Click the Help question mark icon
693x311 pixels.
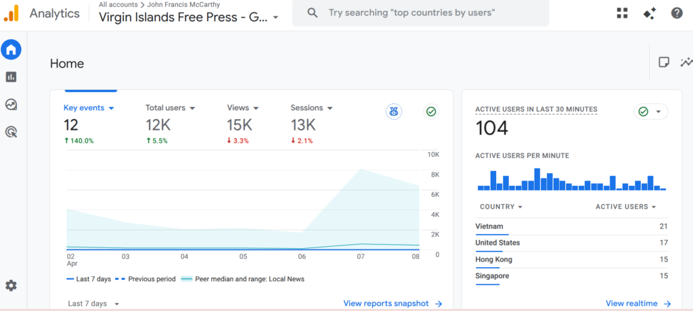[677, 13]
